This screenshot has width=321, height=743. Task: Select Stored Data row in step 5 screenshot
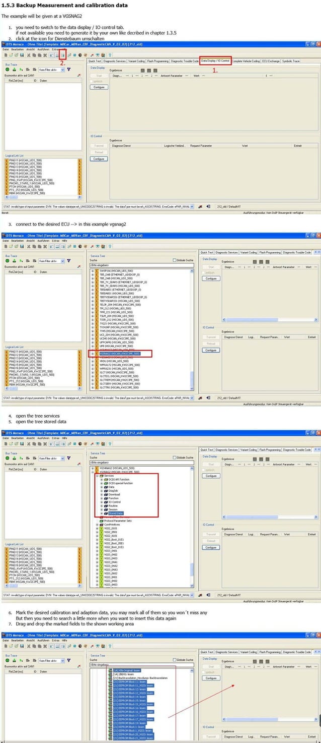115,513
